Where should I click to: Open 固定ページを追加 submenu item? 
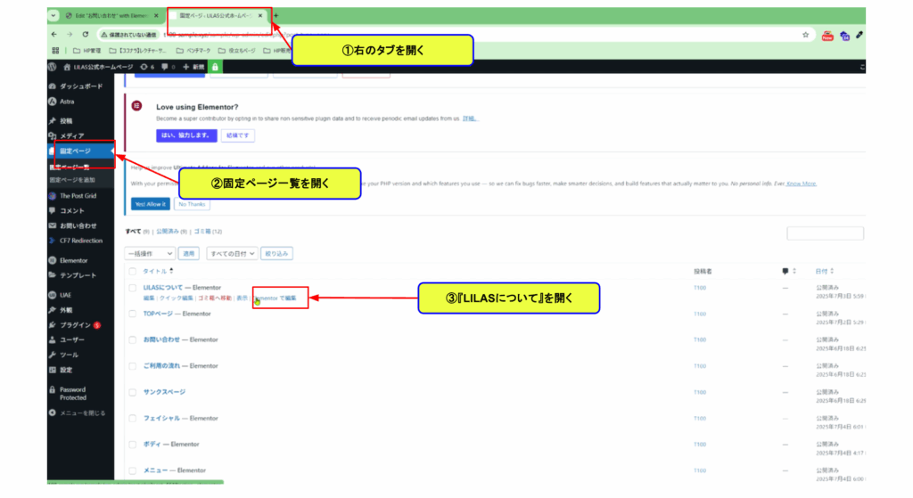point(72,180)
